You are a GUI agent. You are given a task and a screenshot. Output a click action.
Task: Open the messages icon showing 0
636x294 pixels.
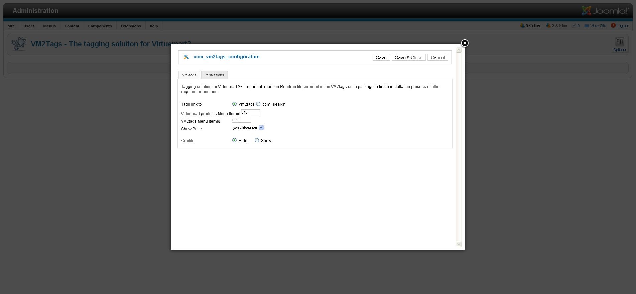(574, 25)
